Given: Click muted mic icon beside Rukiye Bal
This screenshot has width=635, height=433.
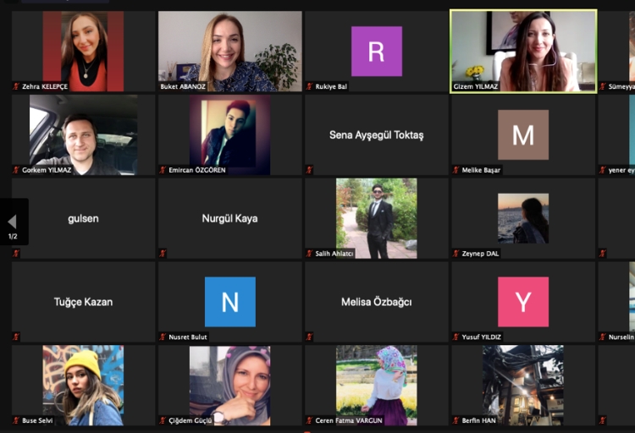Looking at the screenshot, I should tap(309, 86).
